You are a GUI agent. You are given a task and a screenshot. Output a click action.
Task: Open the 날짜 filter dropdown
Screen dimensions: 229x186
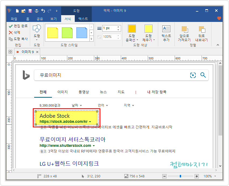pyautogui.click(x=77, y=105)
